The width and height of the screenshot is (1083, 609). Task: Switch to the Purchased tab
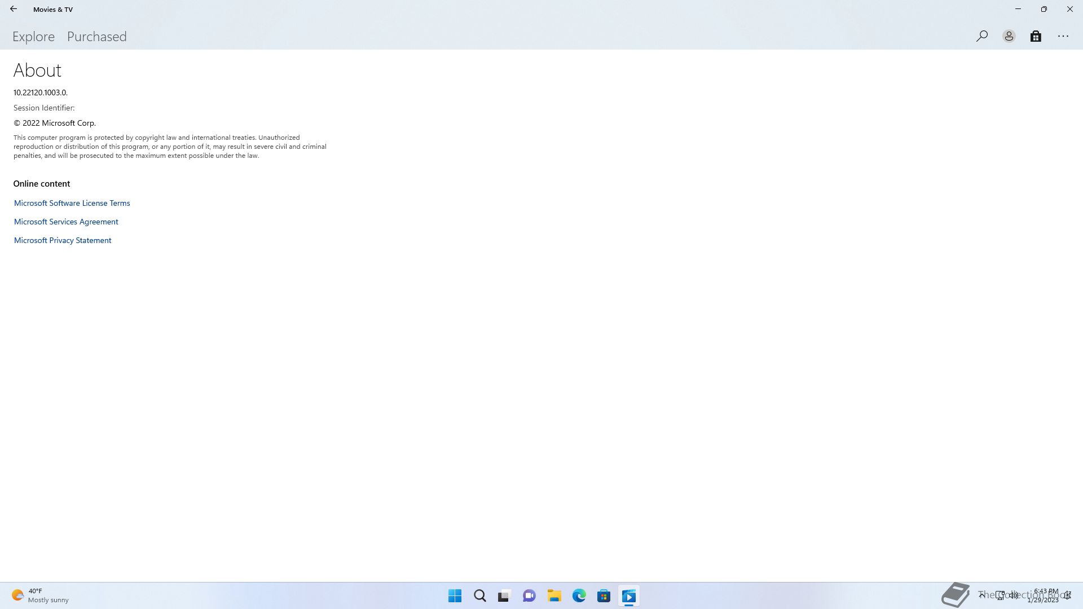click(x=96, y=37)
